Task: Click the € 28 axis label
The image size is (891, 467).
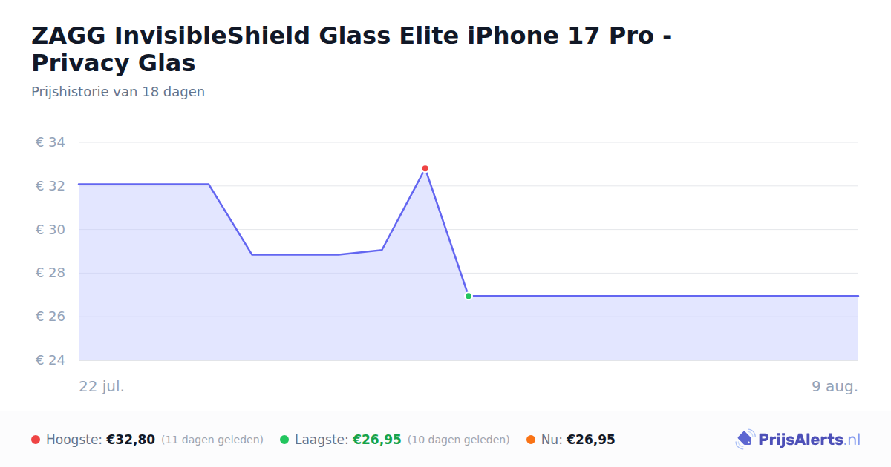Action: 50,273
